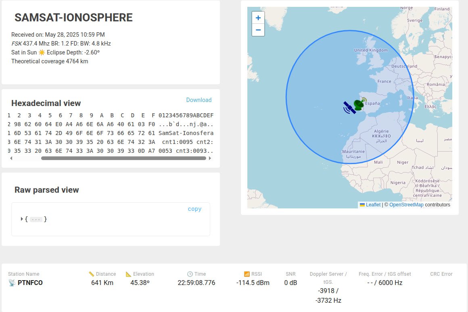Click the blue satellite icon on map

coord(349,108)
